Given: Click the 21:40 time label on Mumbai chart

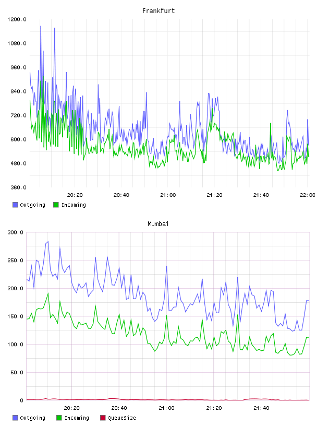Looking at the screenshot, I should coord(261,408).
